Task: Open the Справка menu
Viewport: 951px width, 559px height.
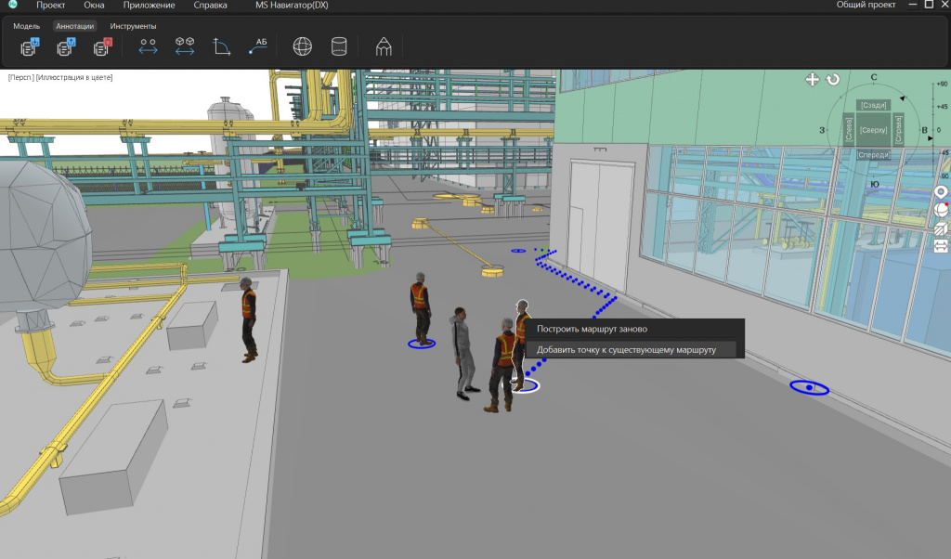Action: click(211, 5)
